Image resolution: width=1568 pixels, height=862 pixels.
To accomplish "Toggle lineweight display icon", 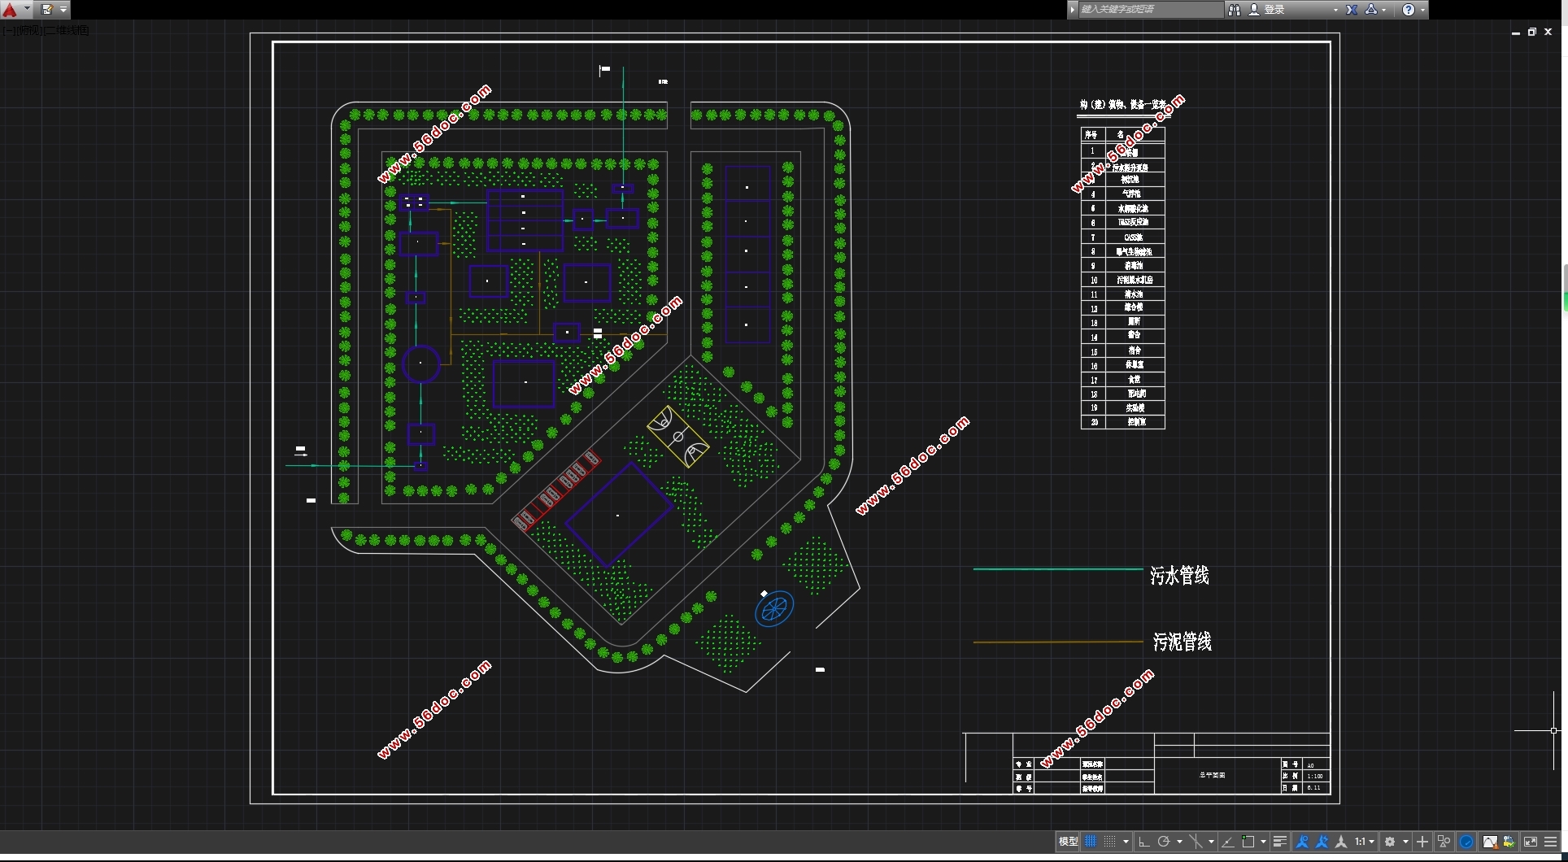I will (x=1279, y=842).
